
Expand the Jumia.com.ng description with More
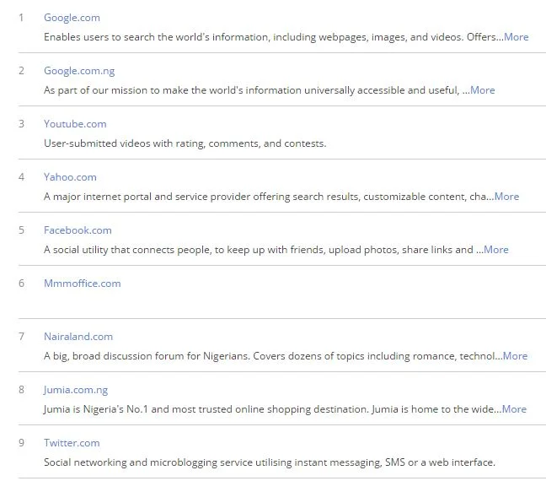pos(514,409)
